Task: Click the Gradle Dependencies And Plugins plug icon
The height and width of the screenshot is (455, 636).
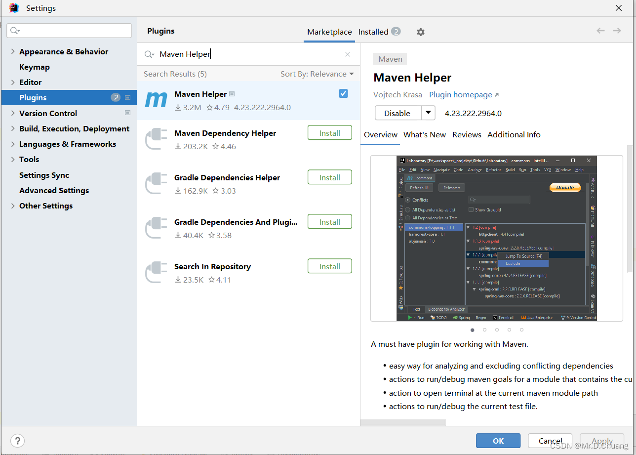Action: click(156, 228)
